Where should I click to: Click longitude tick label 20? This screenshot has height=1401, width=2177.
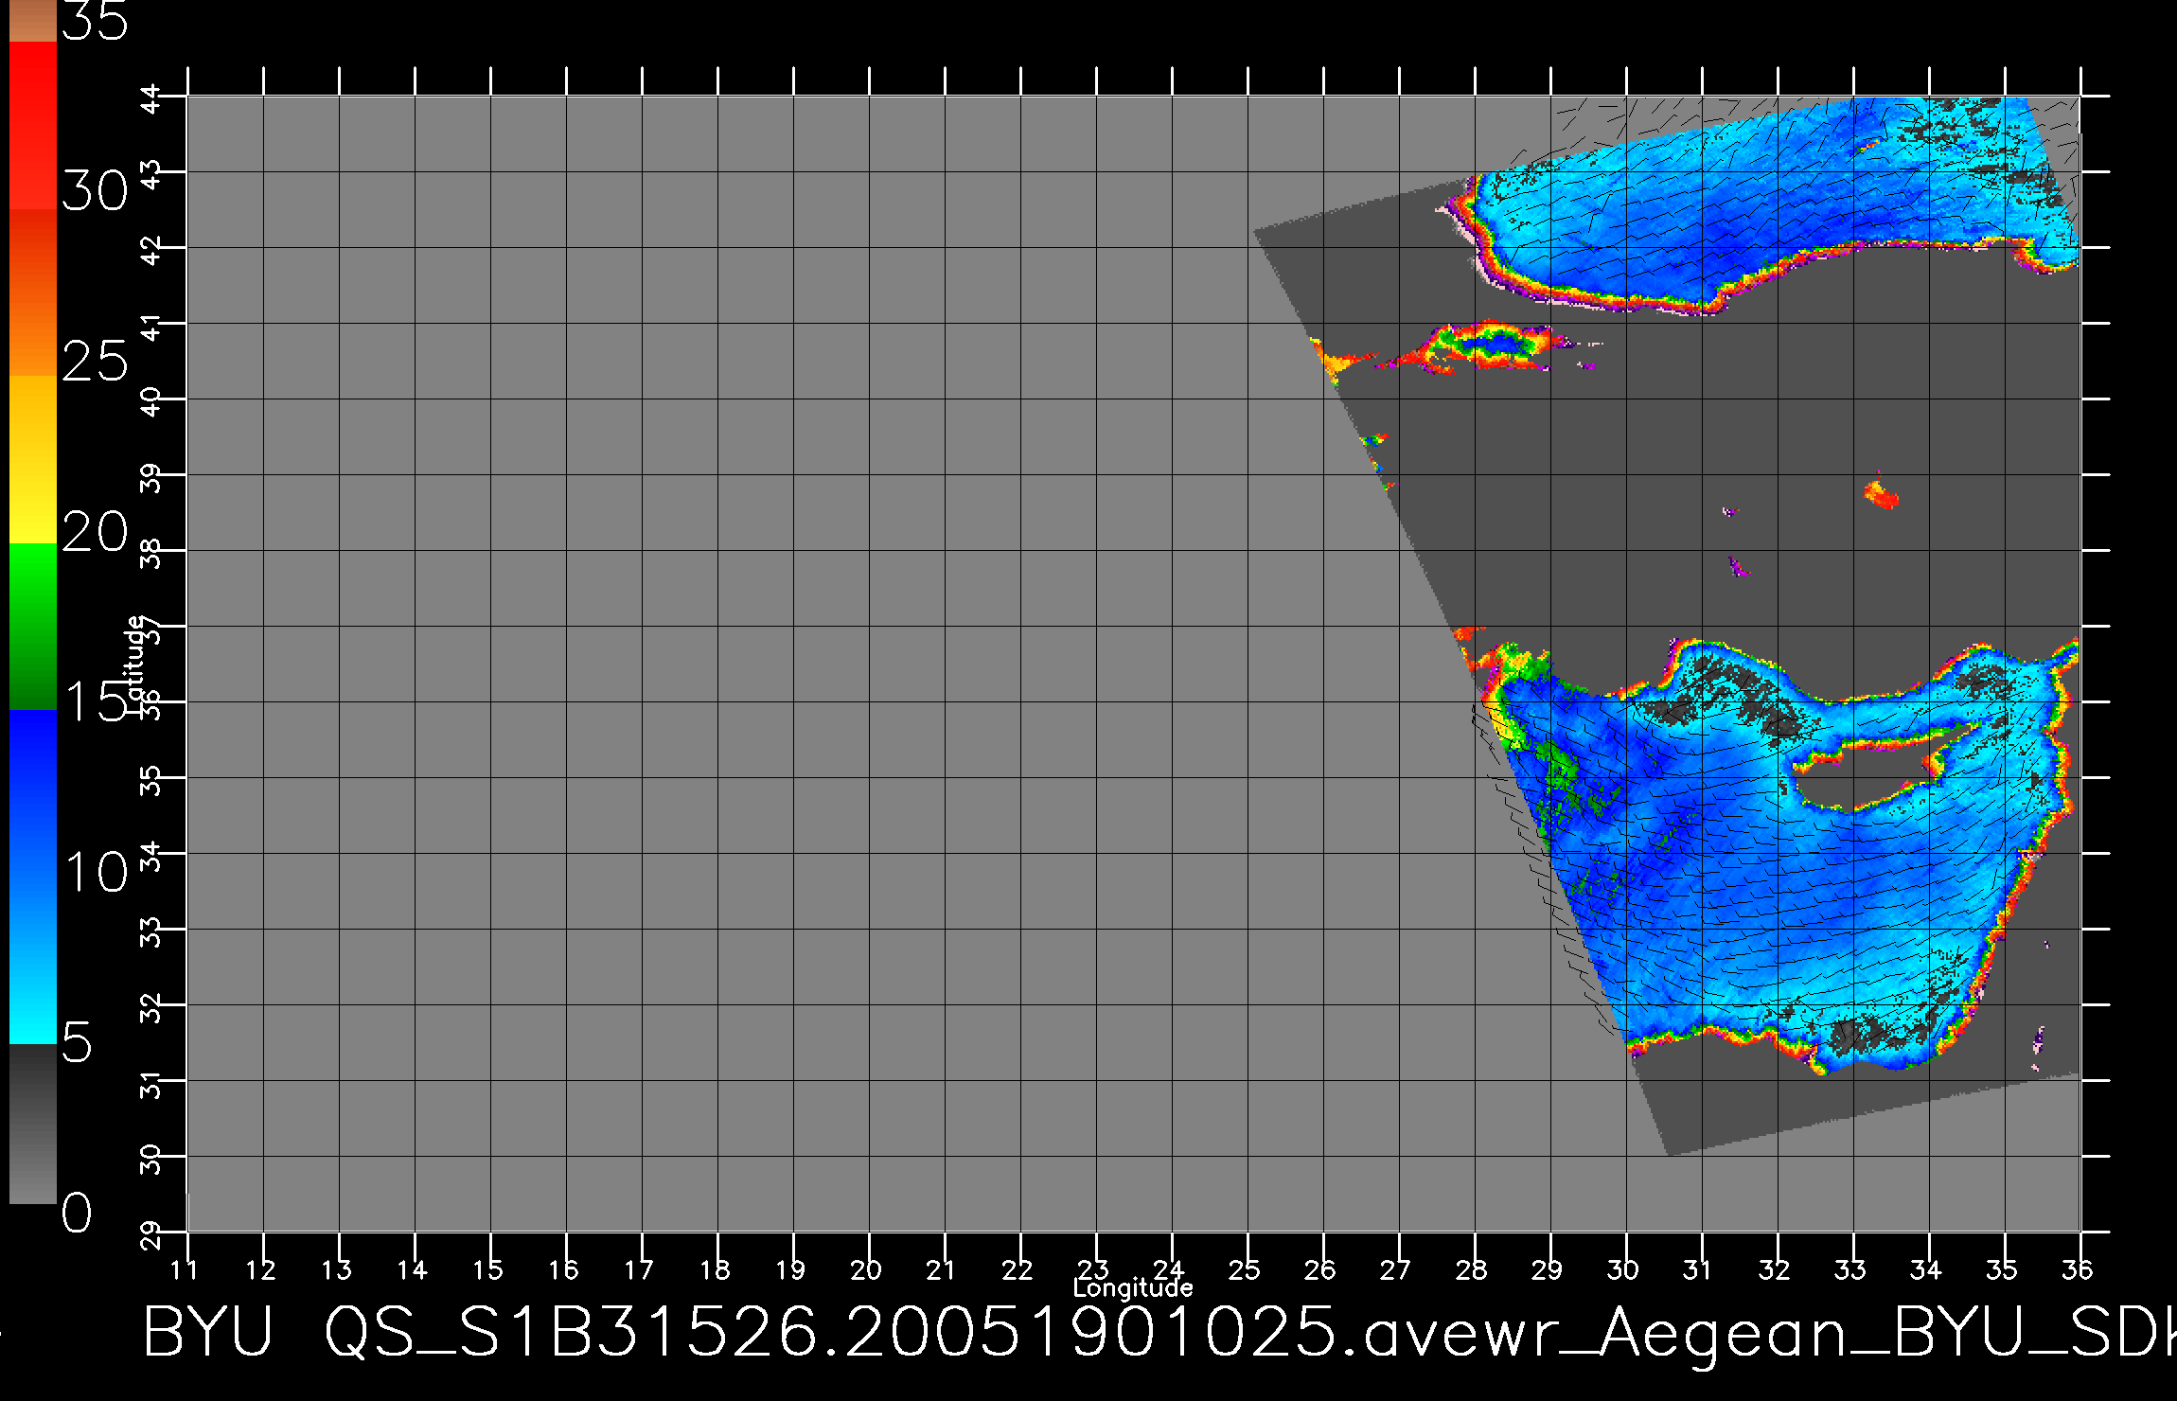(867, 1268)
